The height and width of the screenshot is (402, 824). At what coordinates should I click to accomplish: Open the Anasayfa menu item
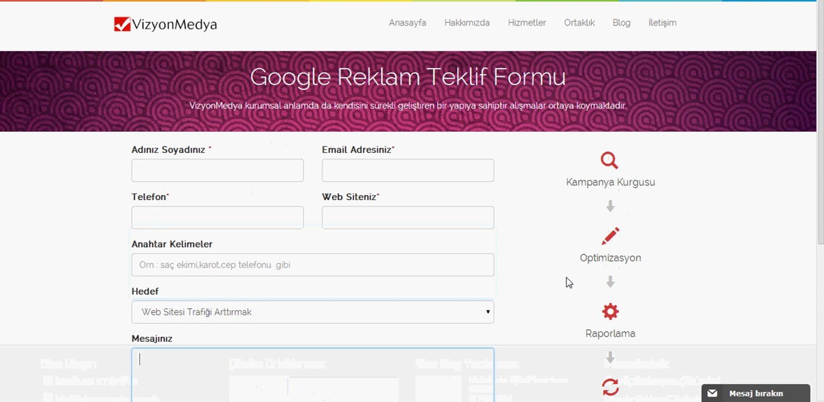coord(408,23)
